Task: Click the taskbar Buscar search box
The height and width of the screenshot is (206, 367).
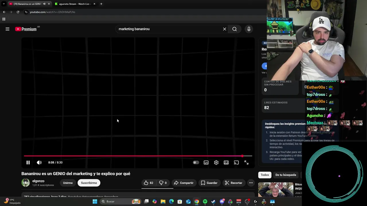Action: click(x=120, y=201)
